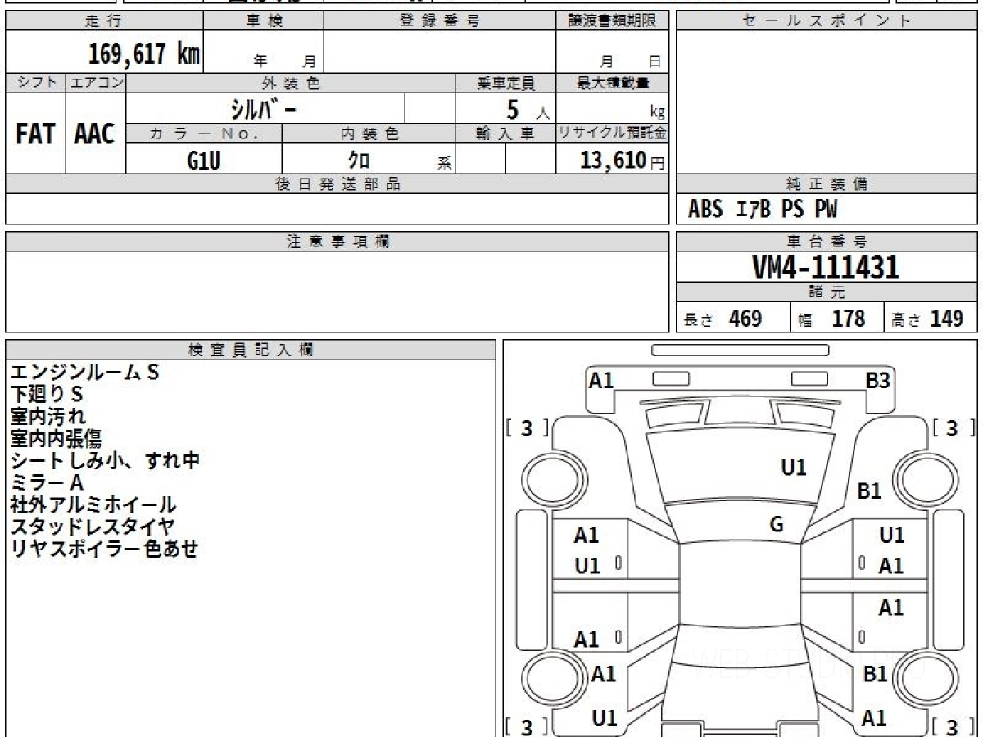Viewport: 983px width, 737px height.
Task: Select the G1U color code
Action: (204, 161)
